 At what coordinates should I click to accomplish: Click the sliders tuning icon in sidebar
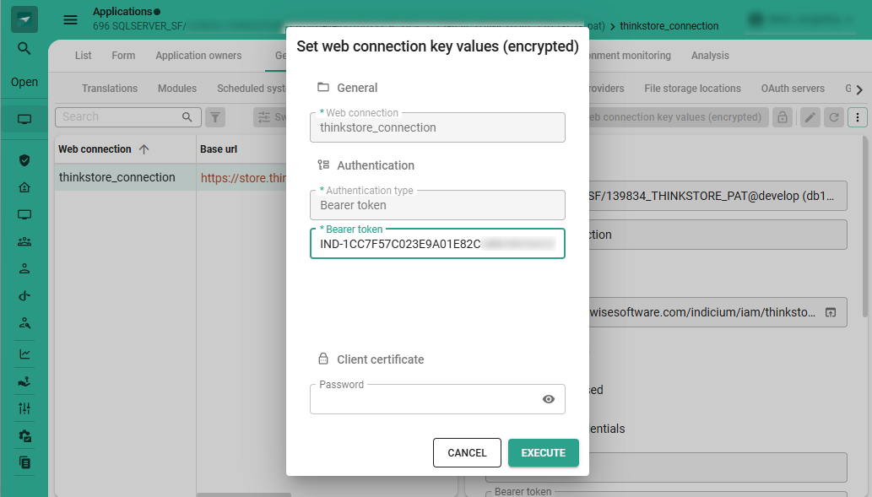tap(24, 408)
